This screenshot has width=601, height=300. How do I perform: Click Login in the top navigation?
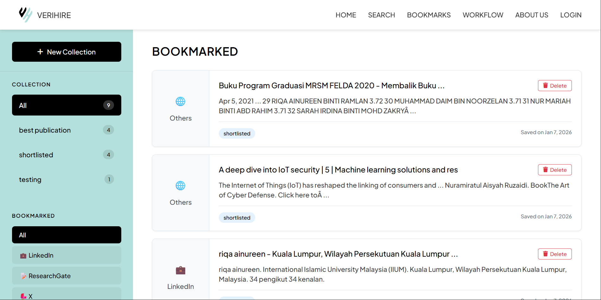click(571, 15)
